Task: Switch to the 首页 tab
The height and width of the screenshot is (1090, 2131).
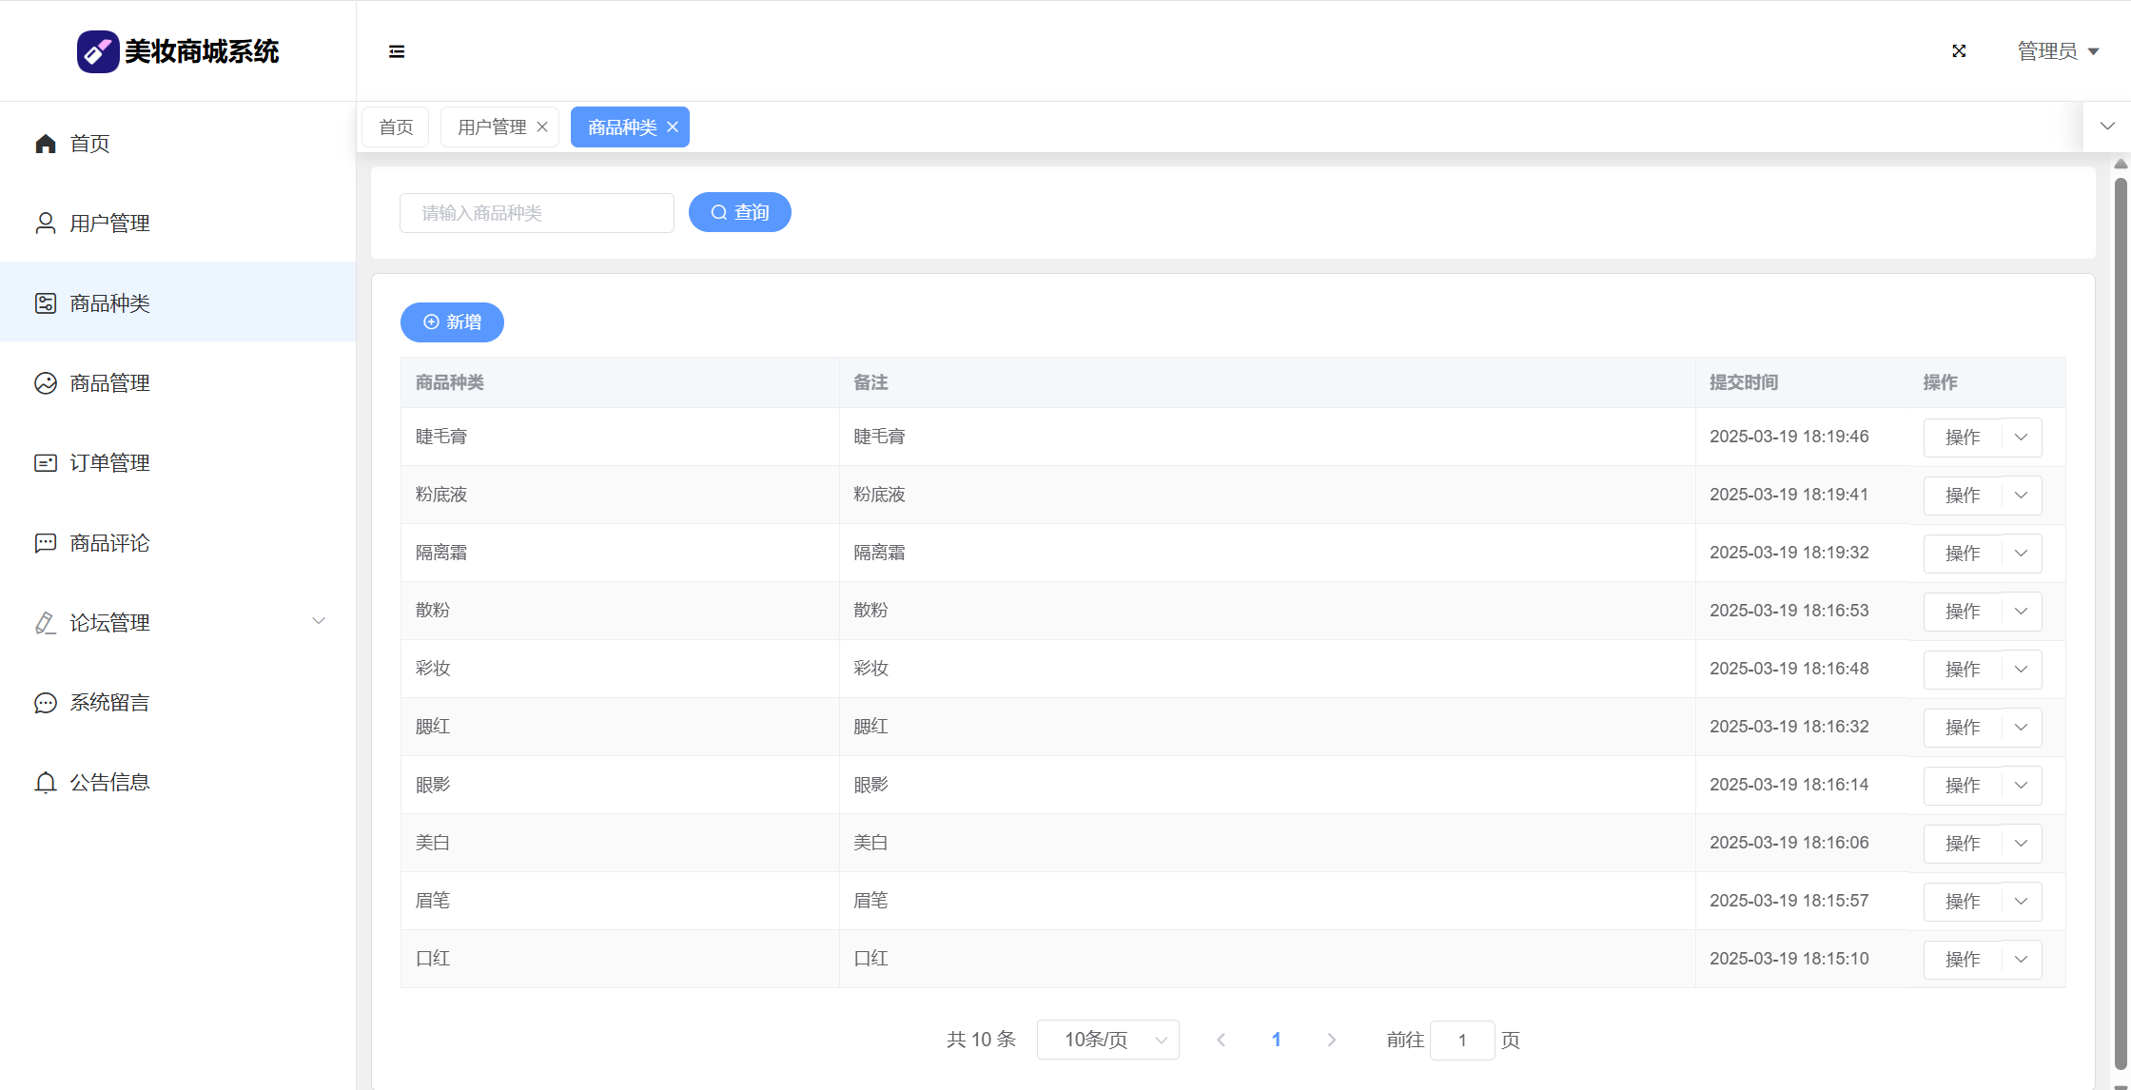Action: (x=396, y=127)
